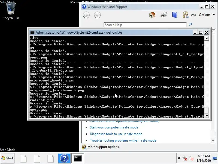Open the cmd.exe window system menu icon

click(32, 33)
